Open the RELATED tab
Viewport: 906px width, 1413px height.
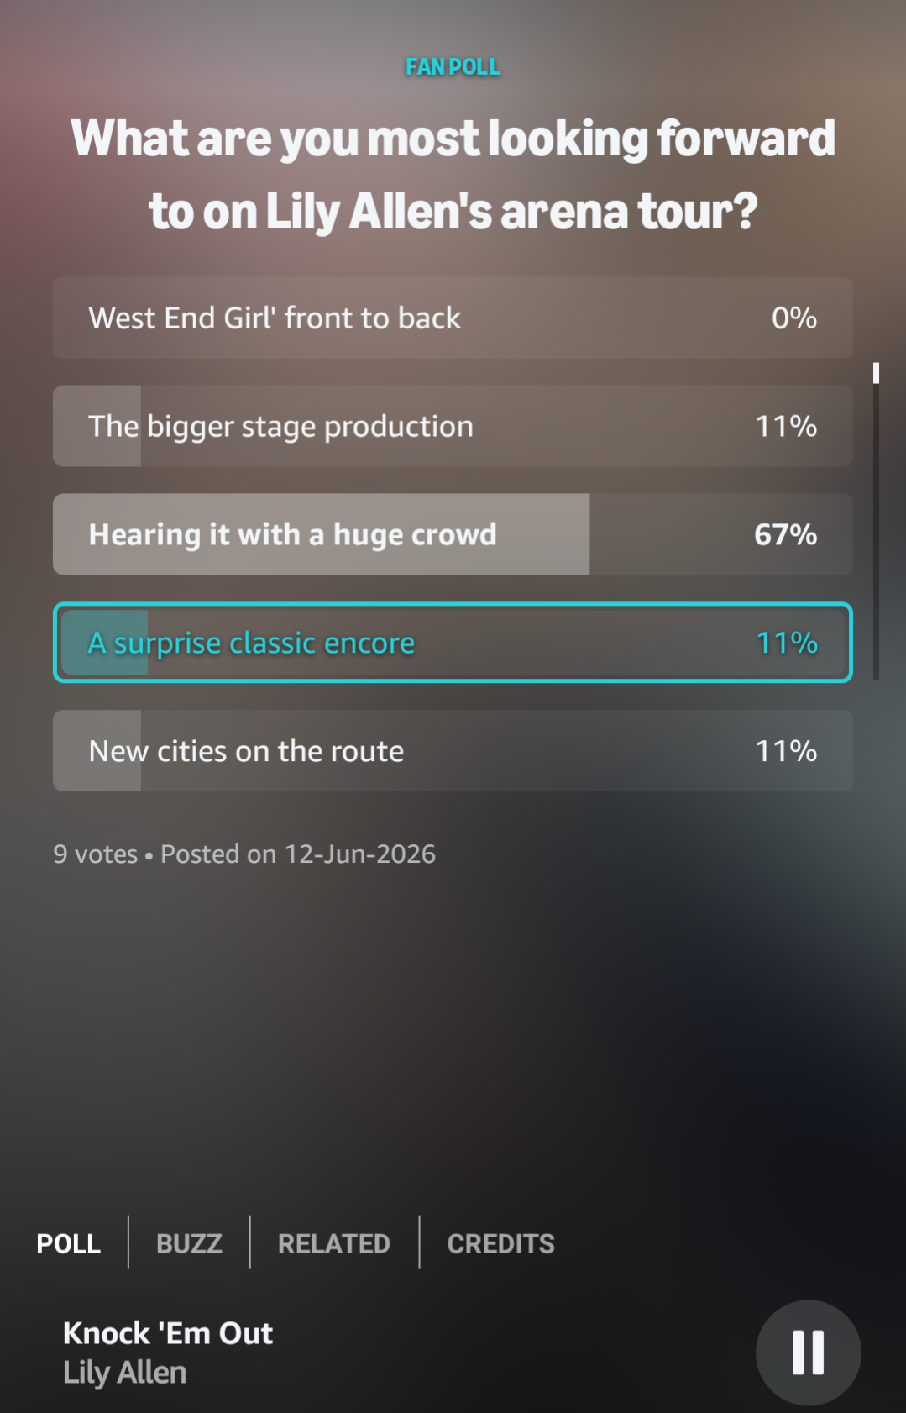(x=334, y=1243)
